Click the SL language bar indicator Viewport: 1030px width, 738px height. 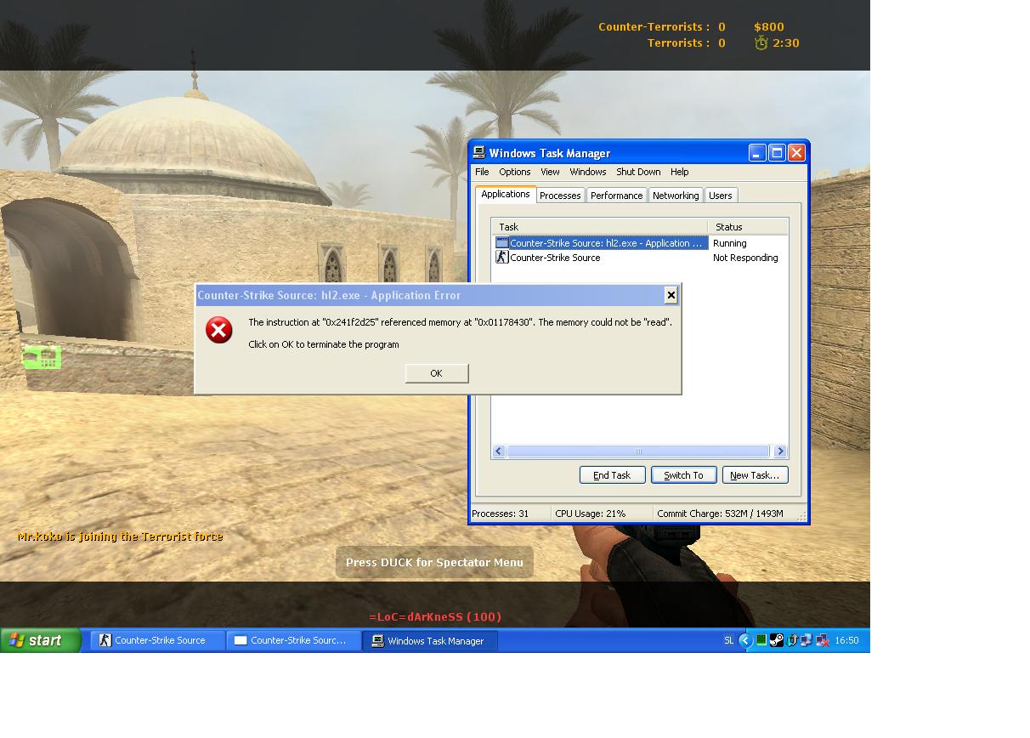(728, 640)
